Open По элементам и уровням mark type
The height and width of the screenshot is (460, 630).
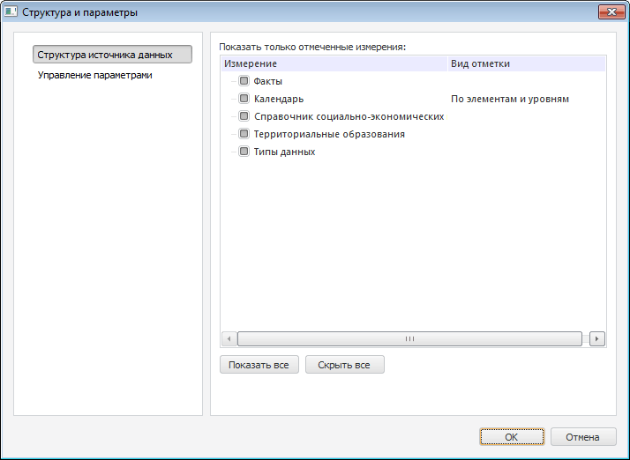pyautogui.click(x=510, y=99)
